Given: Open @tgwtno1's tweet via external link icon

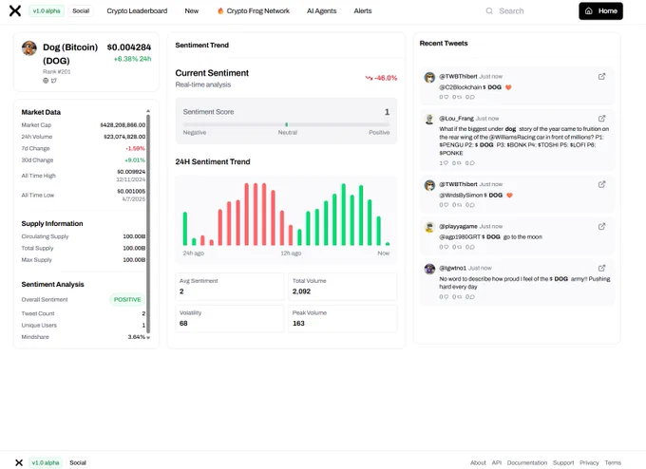Looking at the screenshot, I should 601,268.
